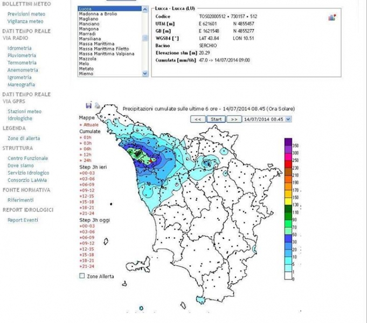Open Previsioni meteo link
The width and height of the screenshot is (367, 323).
[26, 14]
